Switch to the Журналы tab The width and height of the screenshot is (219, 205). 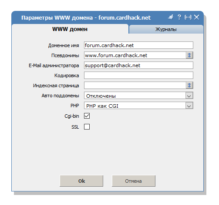[166, 29]
